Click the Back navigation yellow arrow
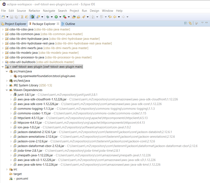The width and height of the screenshot is (210, 183). tap(115, 17)
